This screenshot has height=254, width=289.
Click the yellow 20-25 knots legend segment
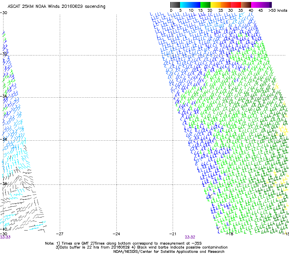[216, 5]
